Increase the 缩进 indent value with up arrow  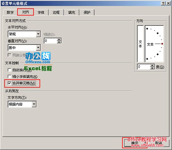(59, 39)
